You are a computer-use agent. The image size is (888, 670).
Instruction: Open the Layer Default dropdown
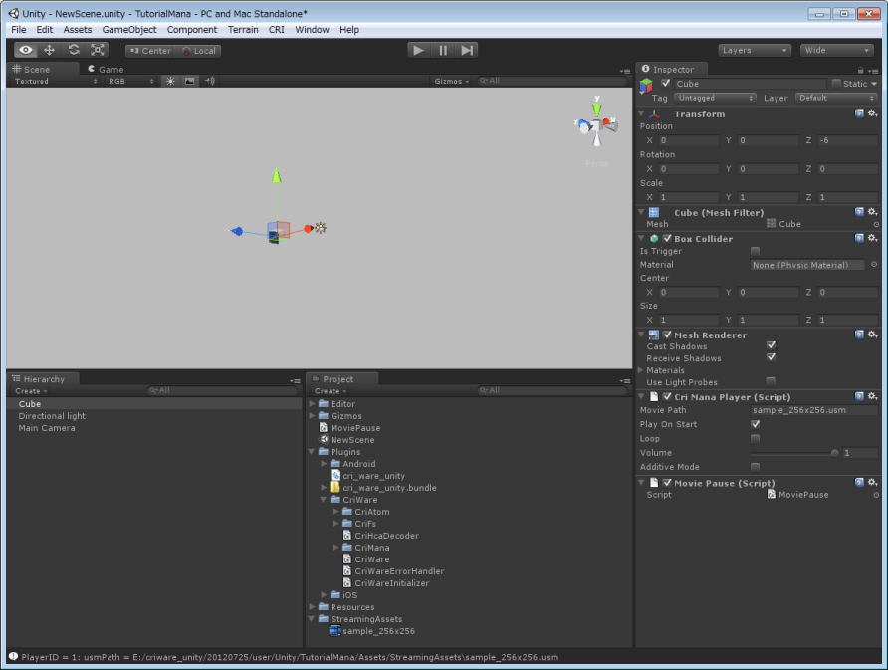pyautogui.click(x=836, y=98)
